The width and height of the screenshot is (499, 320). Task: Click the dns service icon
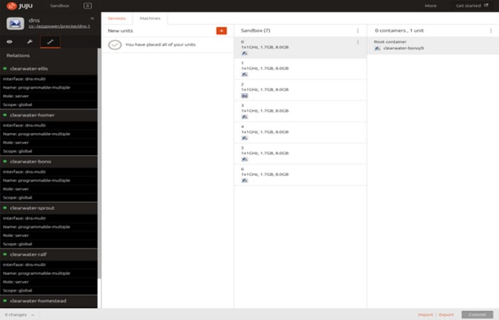(x=15, y=24)
